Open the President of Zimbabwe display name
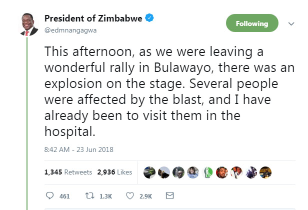The height and width of the screenshot is (210, 308). coord(93,18)
